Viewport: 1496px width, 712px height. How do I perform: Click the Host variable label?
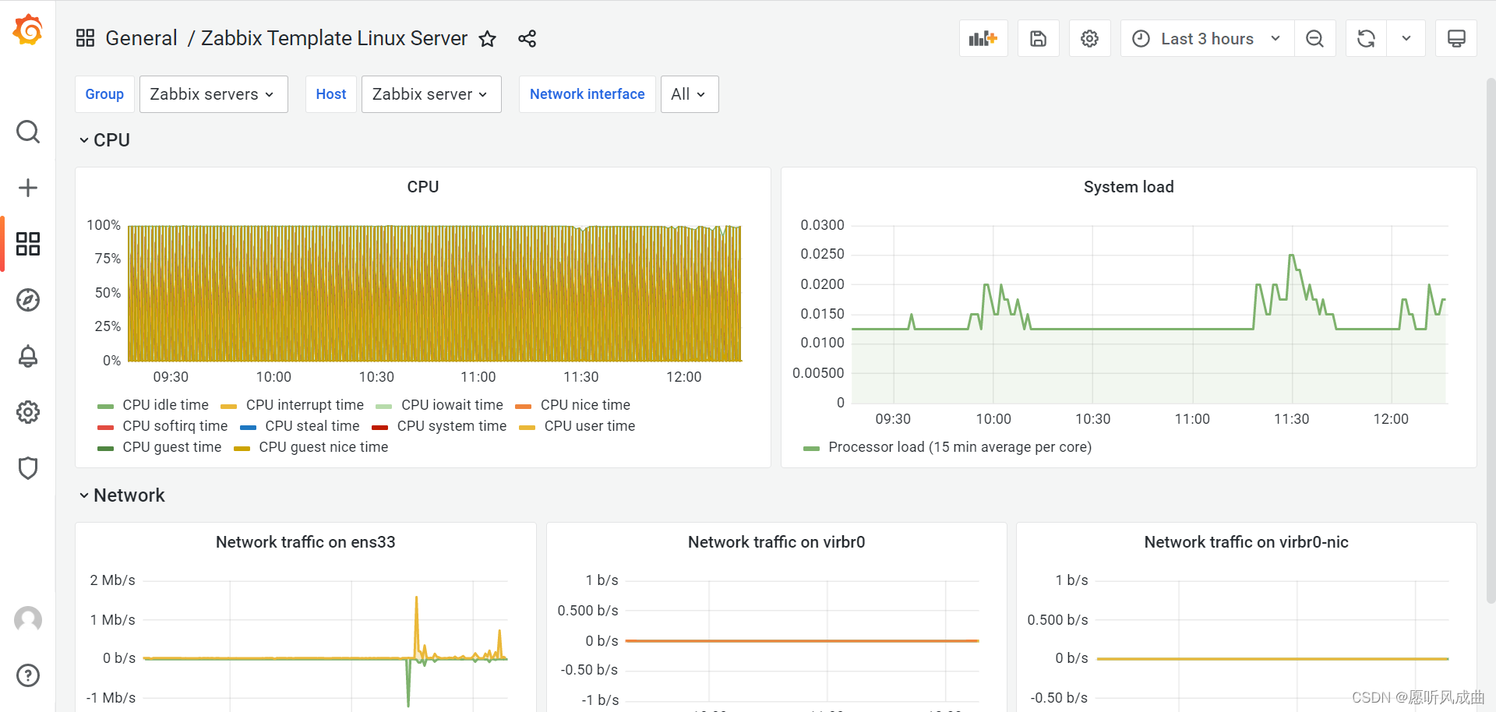click(331, 94)
